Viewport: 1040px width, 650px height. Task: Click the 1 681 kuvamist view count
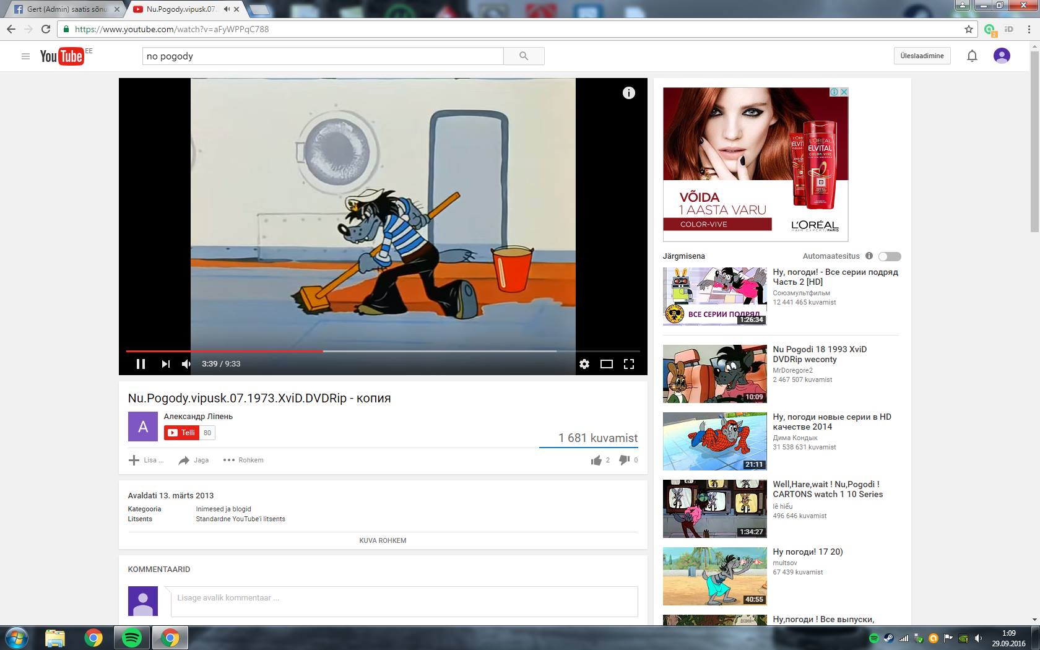point(597,438)
